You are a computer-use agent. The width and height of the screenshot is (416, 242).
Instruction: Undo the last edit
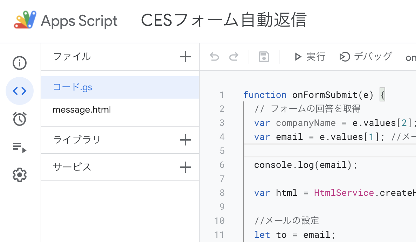click(x=214, y=57)
